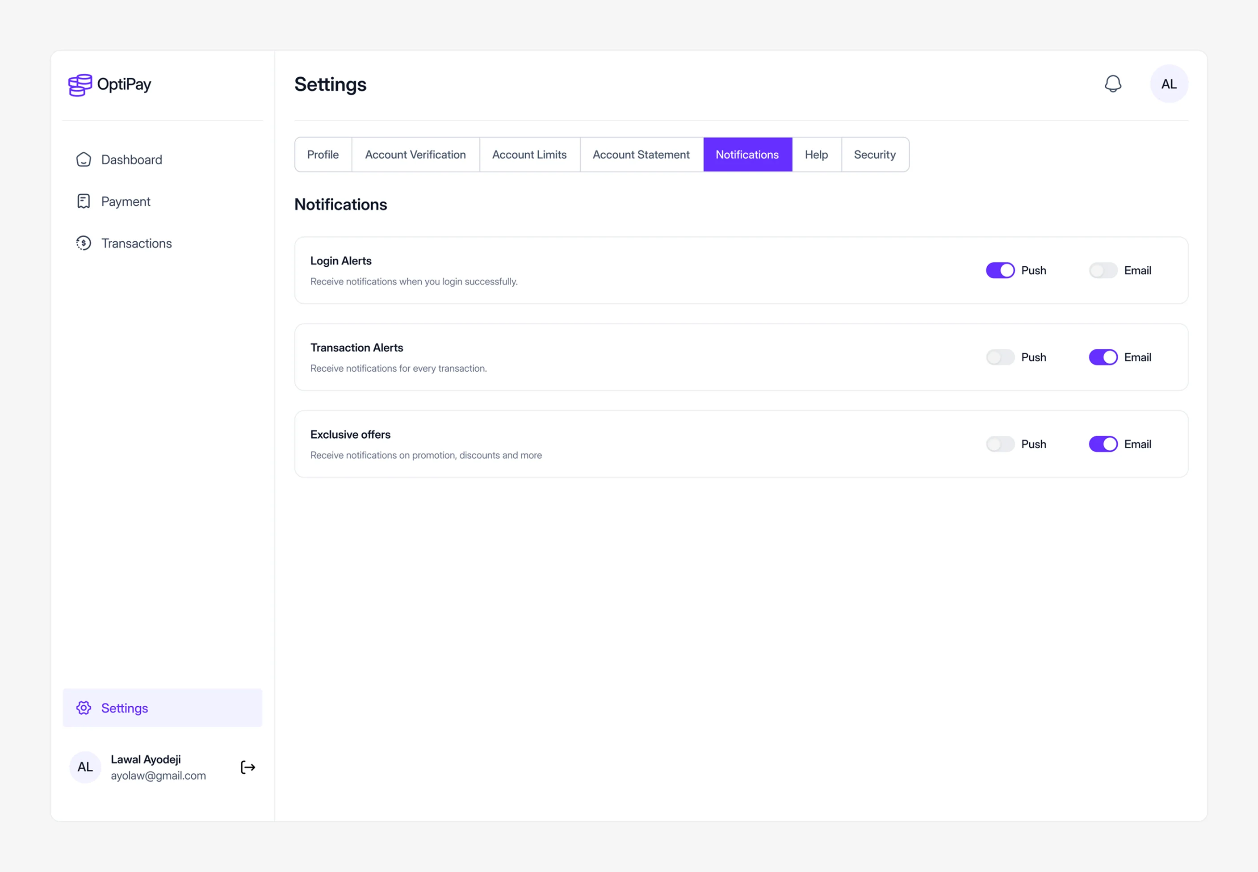The height and width of the screenshot is (872, 1258).
Task: Click the ayolaw@gmail.com email text
Action: point(159,776)
